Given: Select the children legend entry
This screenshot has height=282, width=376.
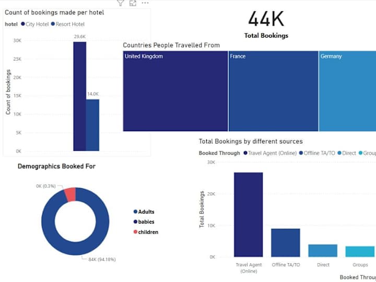Looking at the screenshot, I should (146, 232).
